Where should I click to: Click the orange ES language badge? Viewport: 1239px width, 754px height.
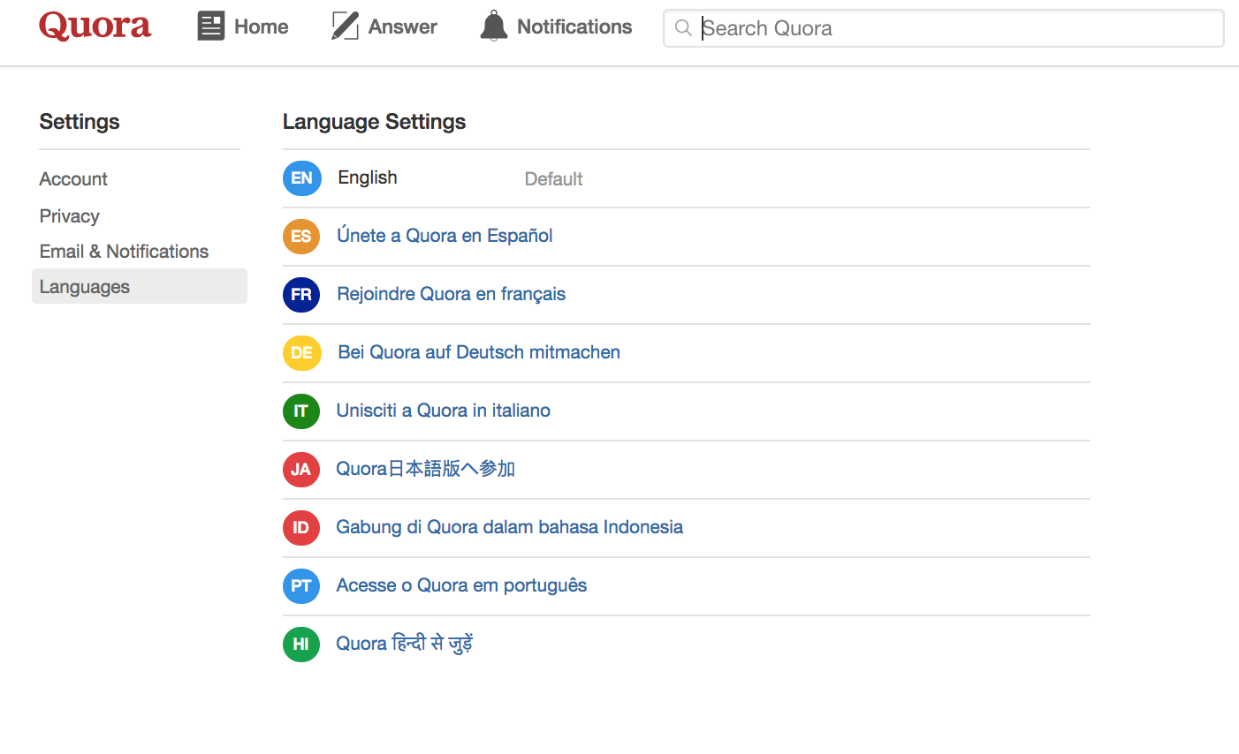[301, 237]
